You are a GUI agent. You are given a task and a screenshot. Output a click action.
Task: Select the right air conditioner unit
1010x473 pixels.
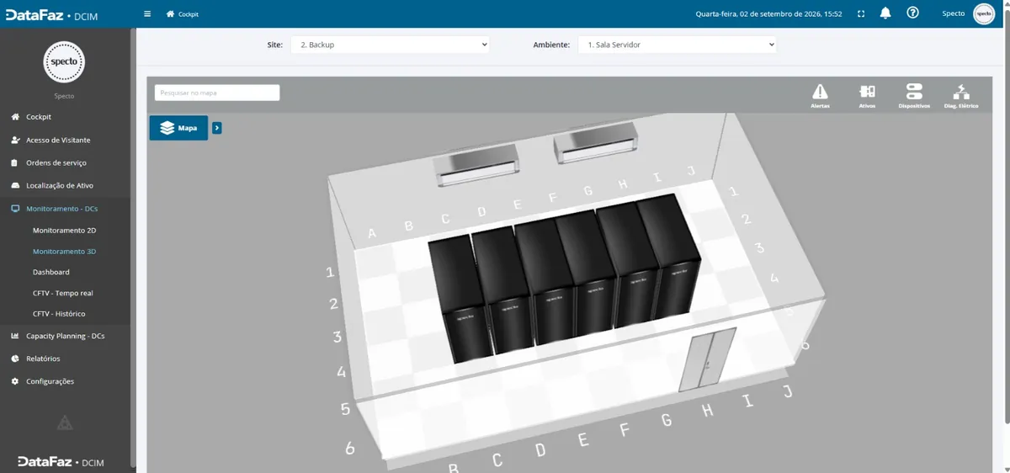[x=595, y=145]
